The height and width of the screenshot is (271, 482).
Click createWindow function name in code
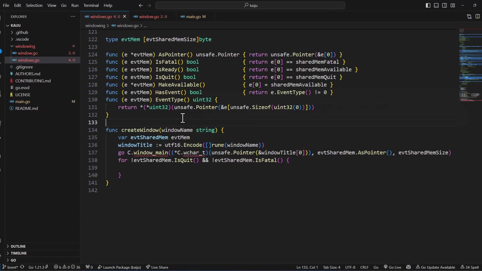pyautogui.click(x=140, y=130)
